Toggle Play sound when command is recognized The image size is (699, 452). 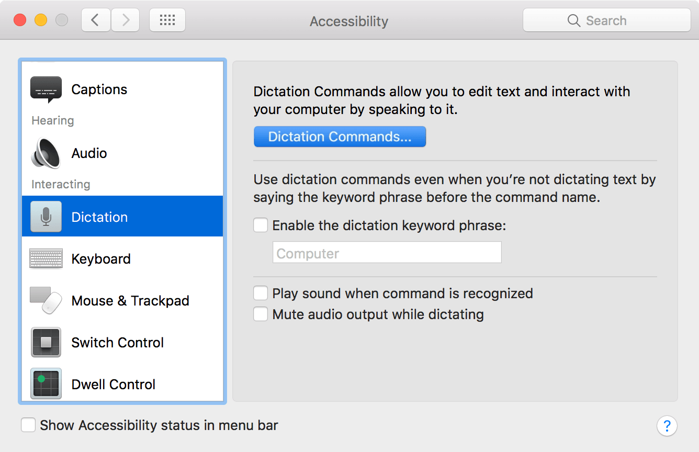point(261,293)
